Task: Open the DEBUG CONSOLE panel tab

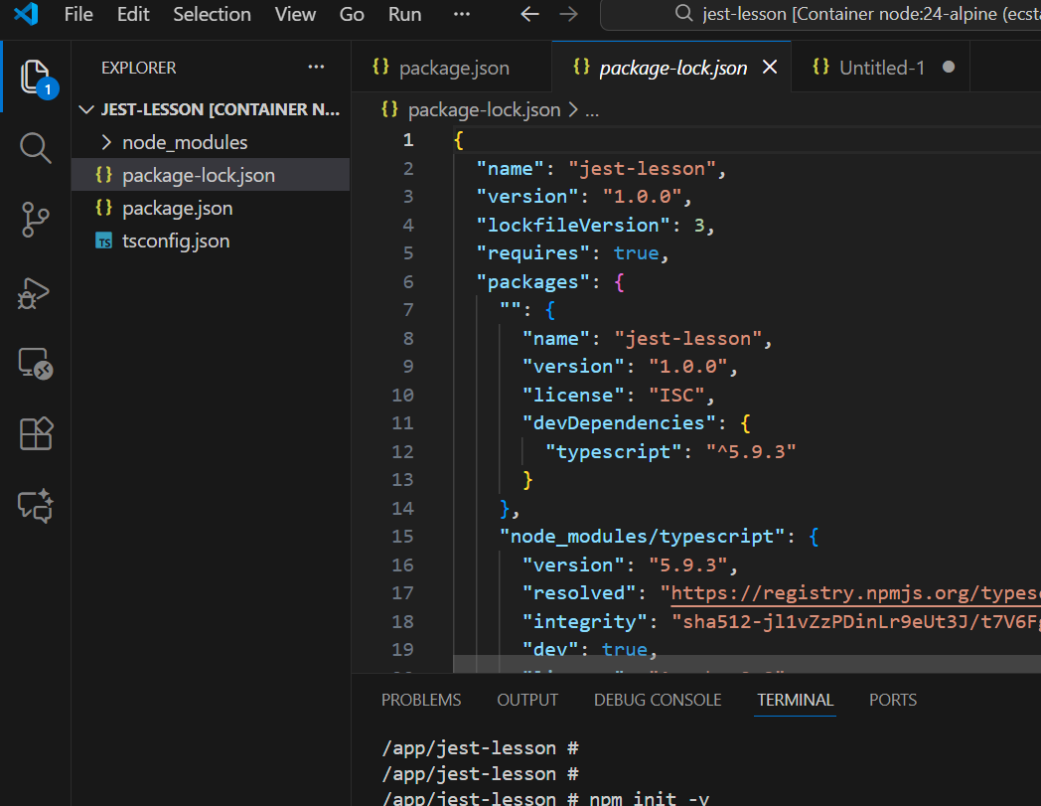Action: 658,700
